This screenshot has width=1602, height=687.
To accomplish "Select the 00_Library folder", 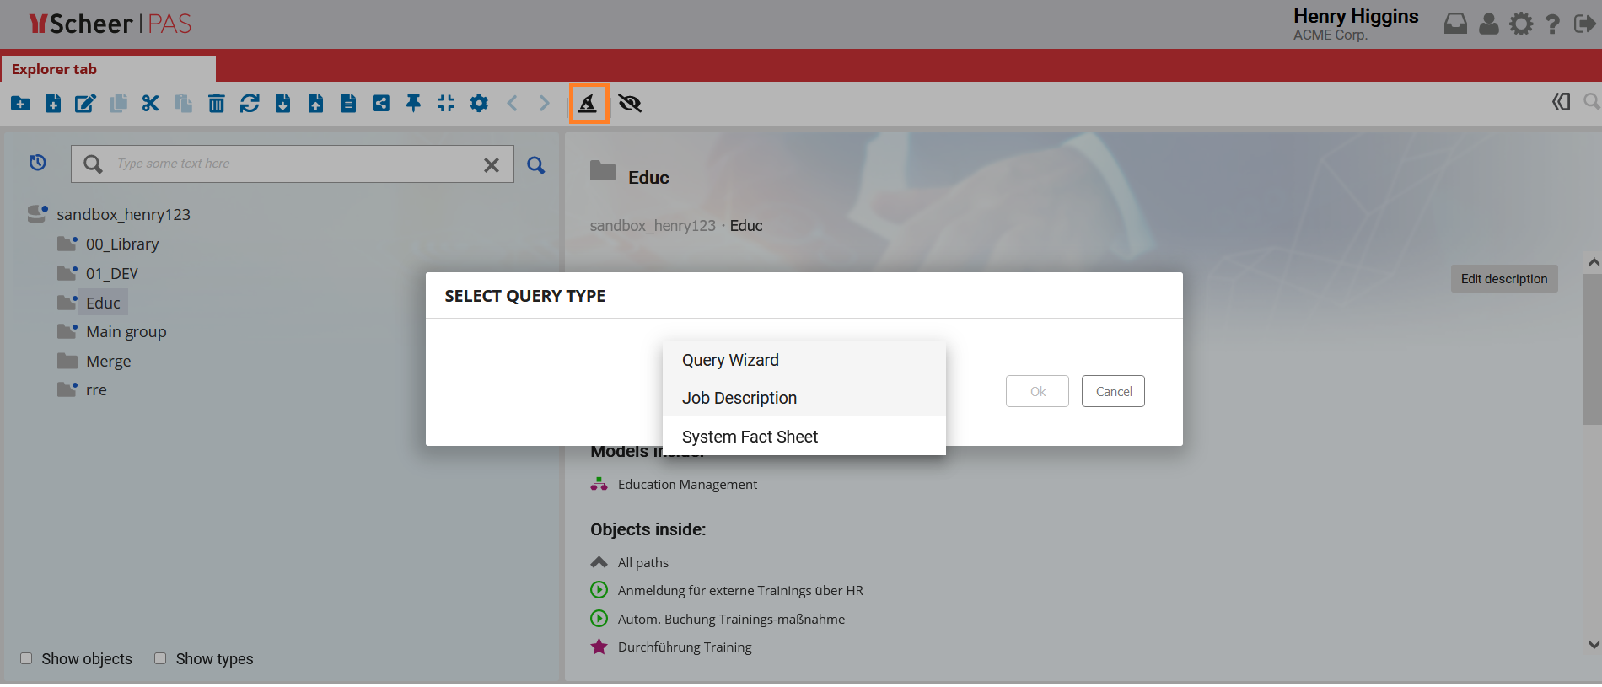I will point(122,244).
